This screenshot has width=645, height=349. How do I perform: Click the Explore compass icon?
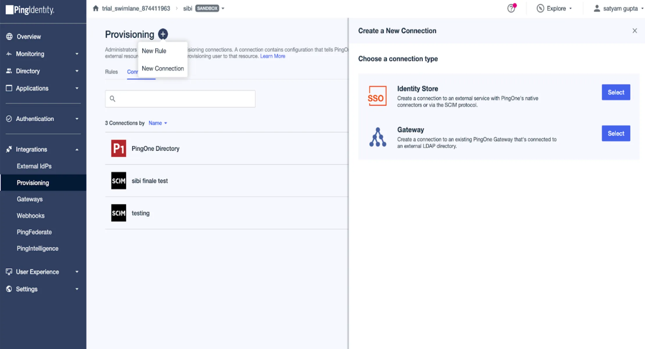(540, 8)
